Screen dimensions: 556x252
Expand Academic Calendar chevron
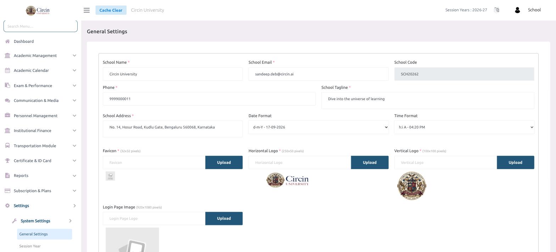pyautogui.click(x=74, y=70)
